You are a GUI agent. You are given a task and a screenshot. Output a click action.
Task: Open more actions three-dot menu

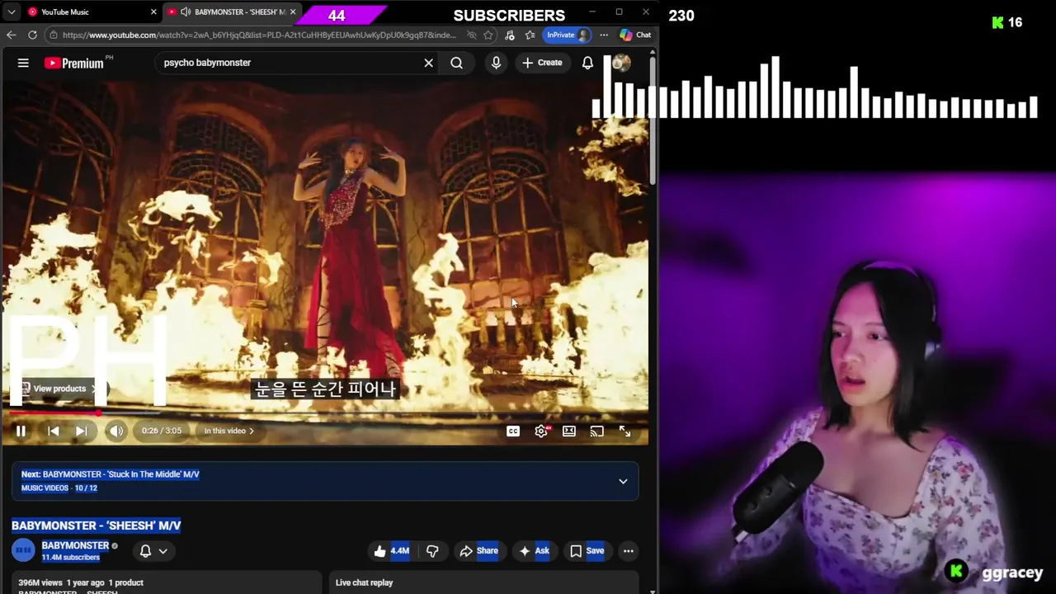(628, 551)
